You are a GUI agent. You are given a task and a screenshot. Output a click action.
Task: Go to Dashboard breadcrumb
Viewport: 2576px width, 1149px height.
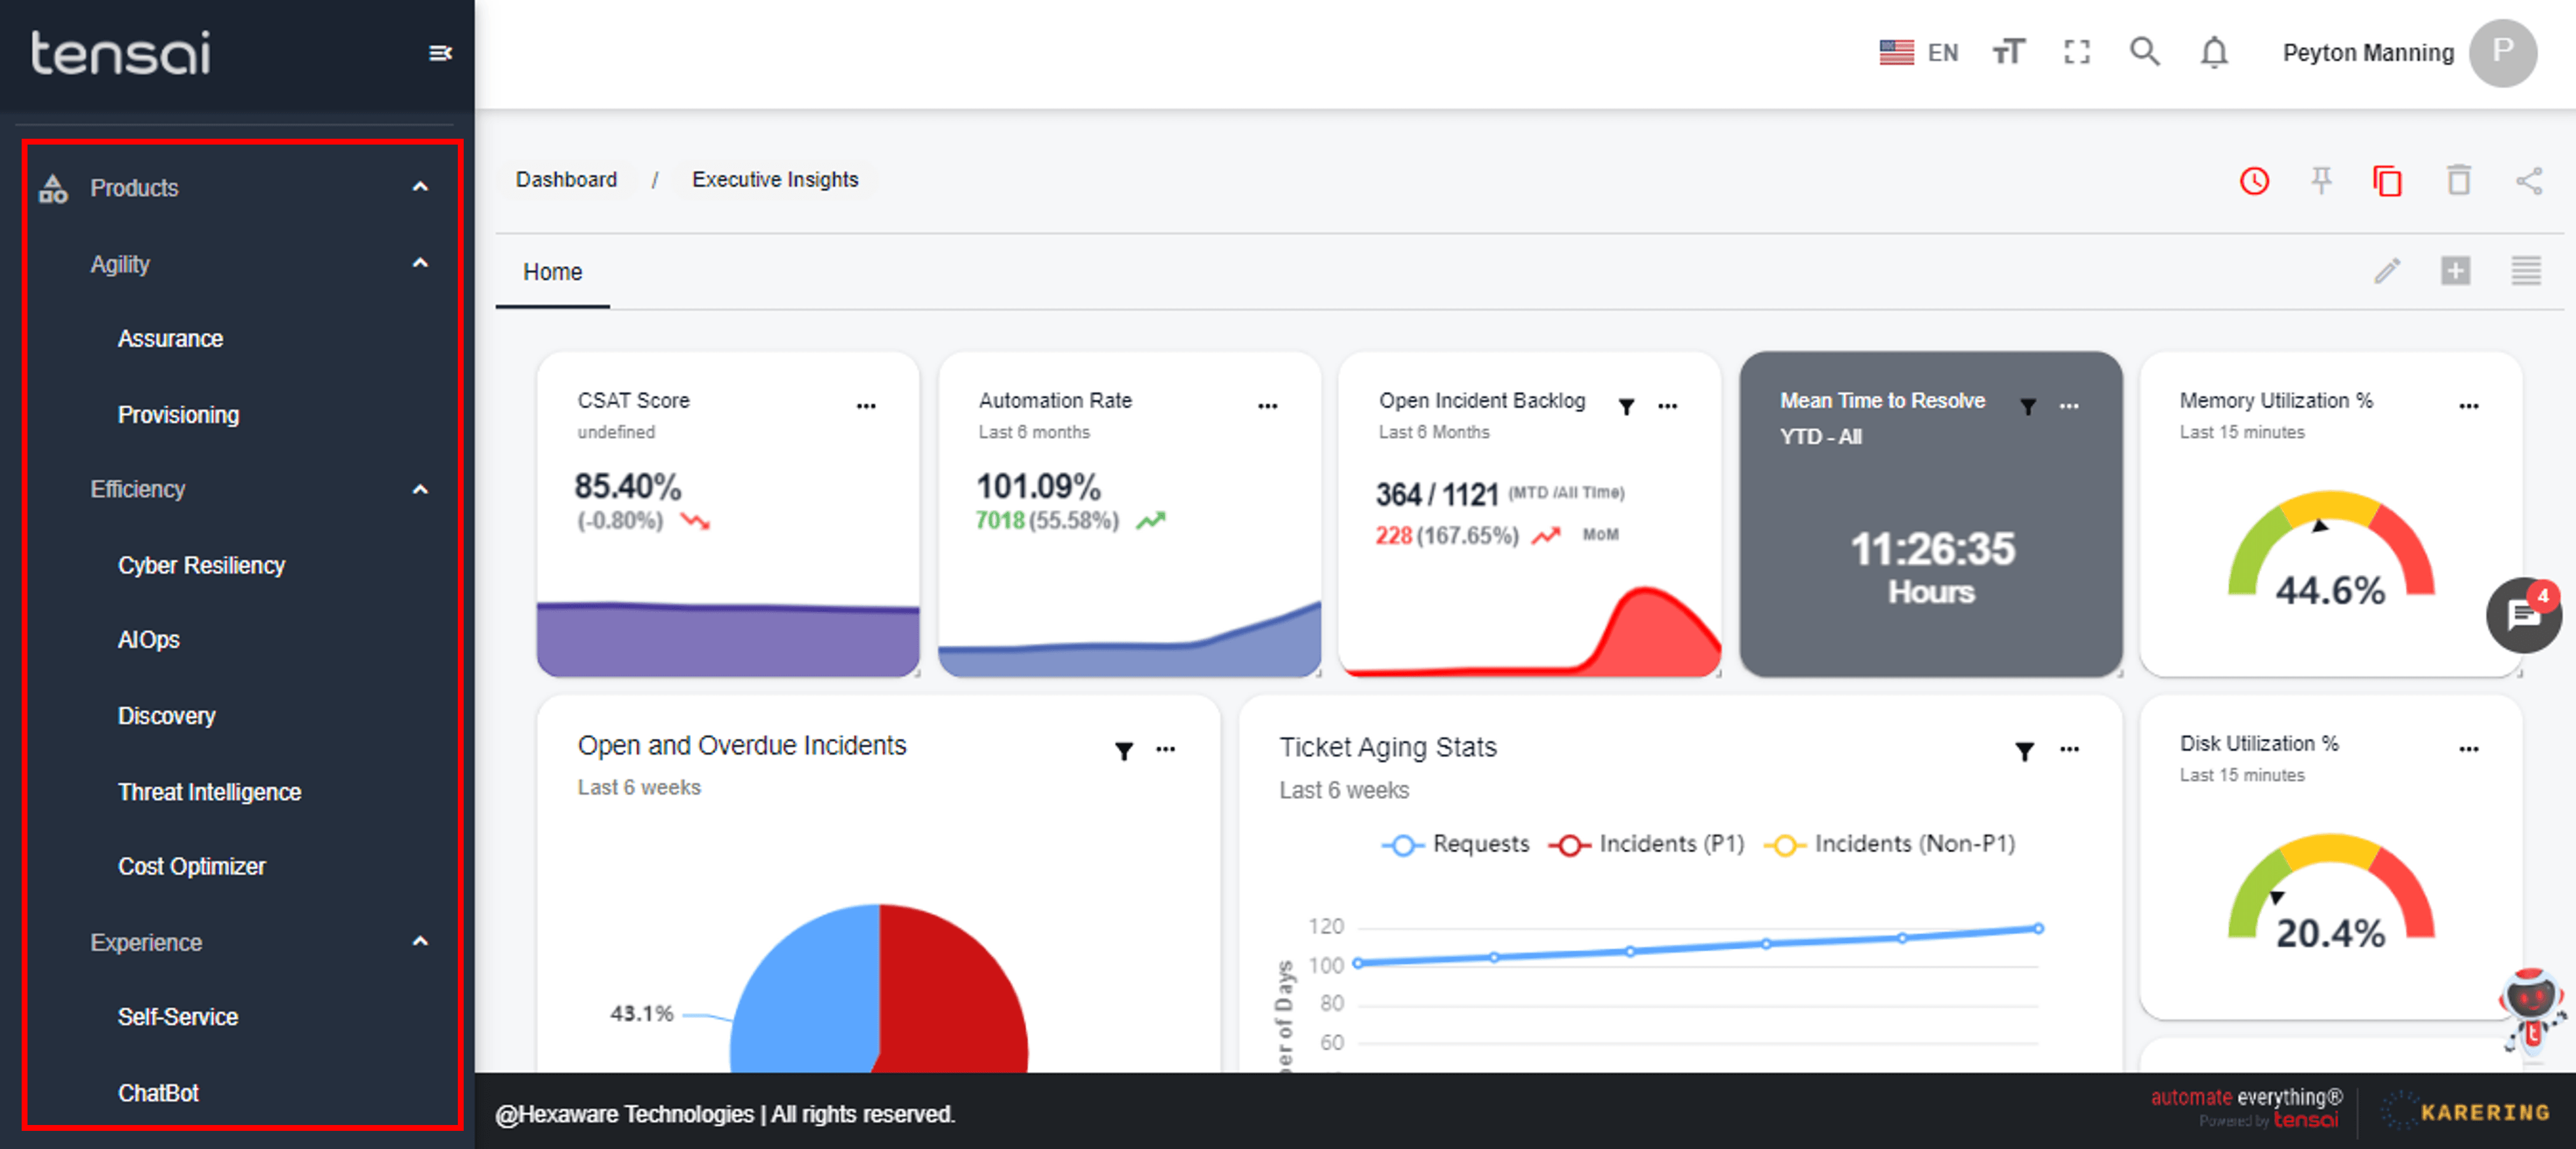coord(566,180)
